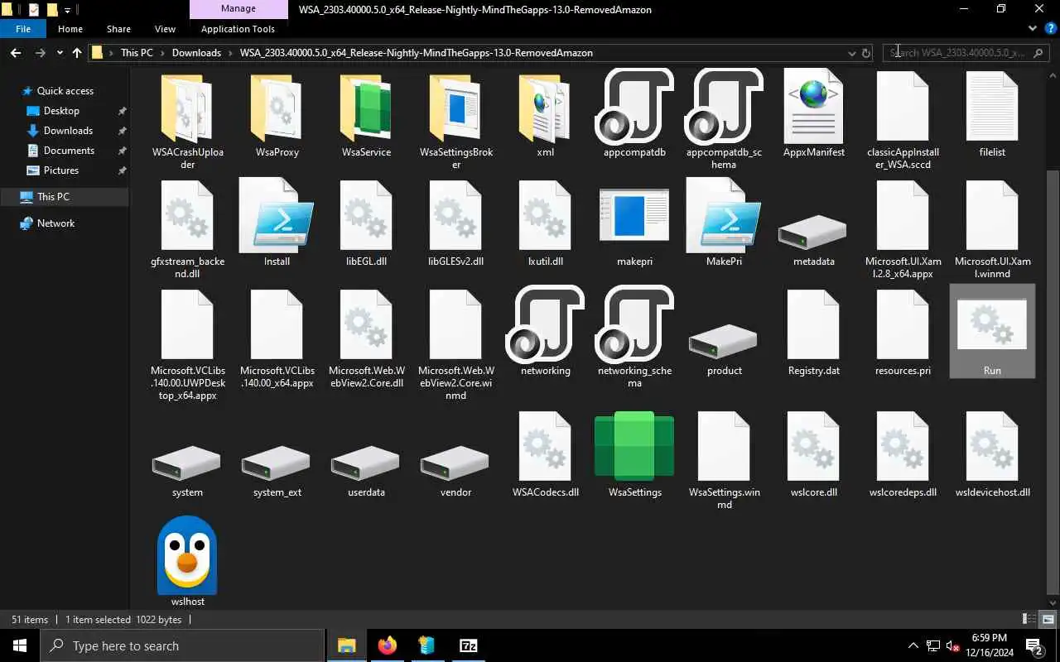1060x662 pixels.
Task: Open the Share ribbon tab
Action: click(x=118, y=29)
